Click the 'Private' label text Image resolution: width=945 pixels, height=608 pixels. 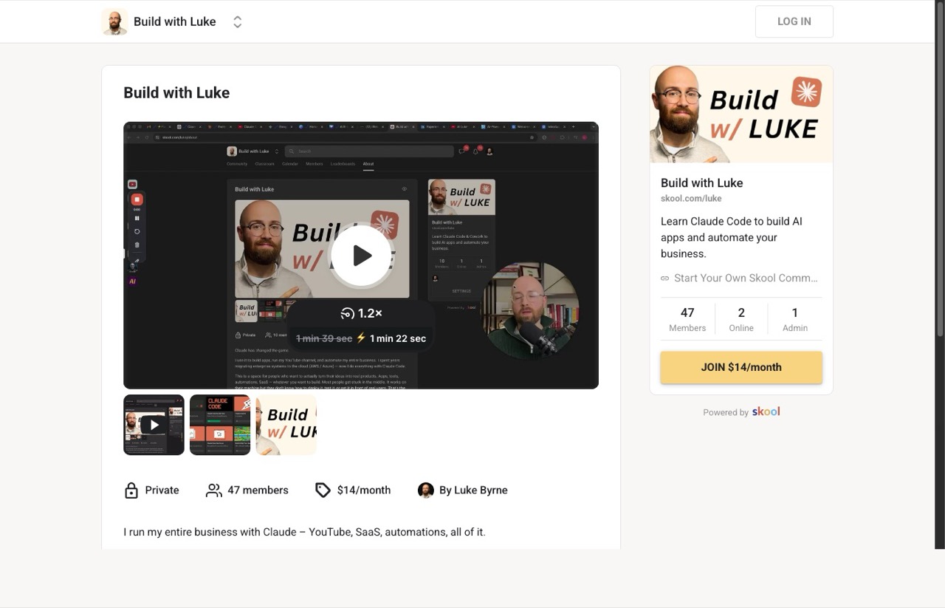(x=162, y=490)
